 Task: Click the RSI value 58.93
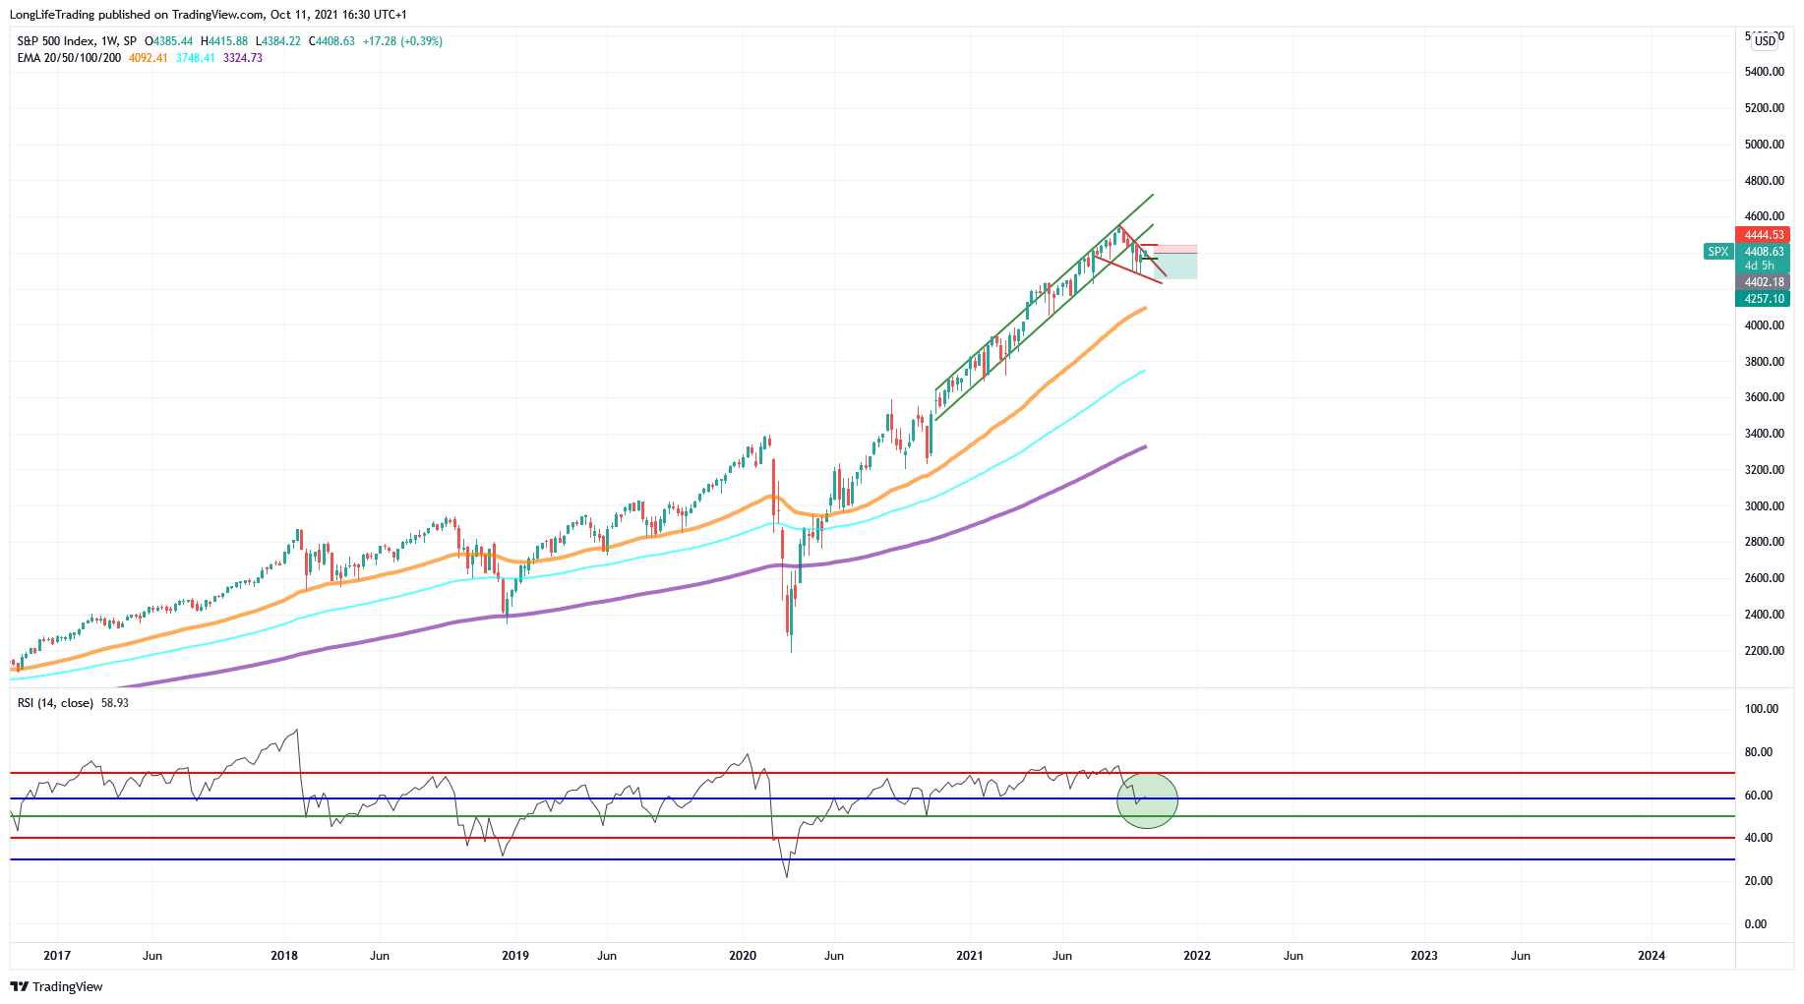click(x=115, y=703)
